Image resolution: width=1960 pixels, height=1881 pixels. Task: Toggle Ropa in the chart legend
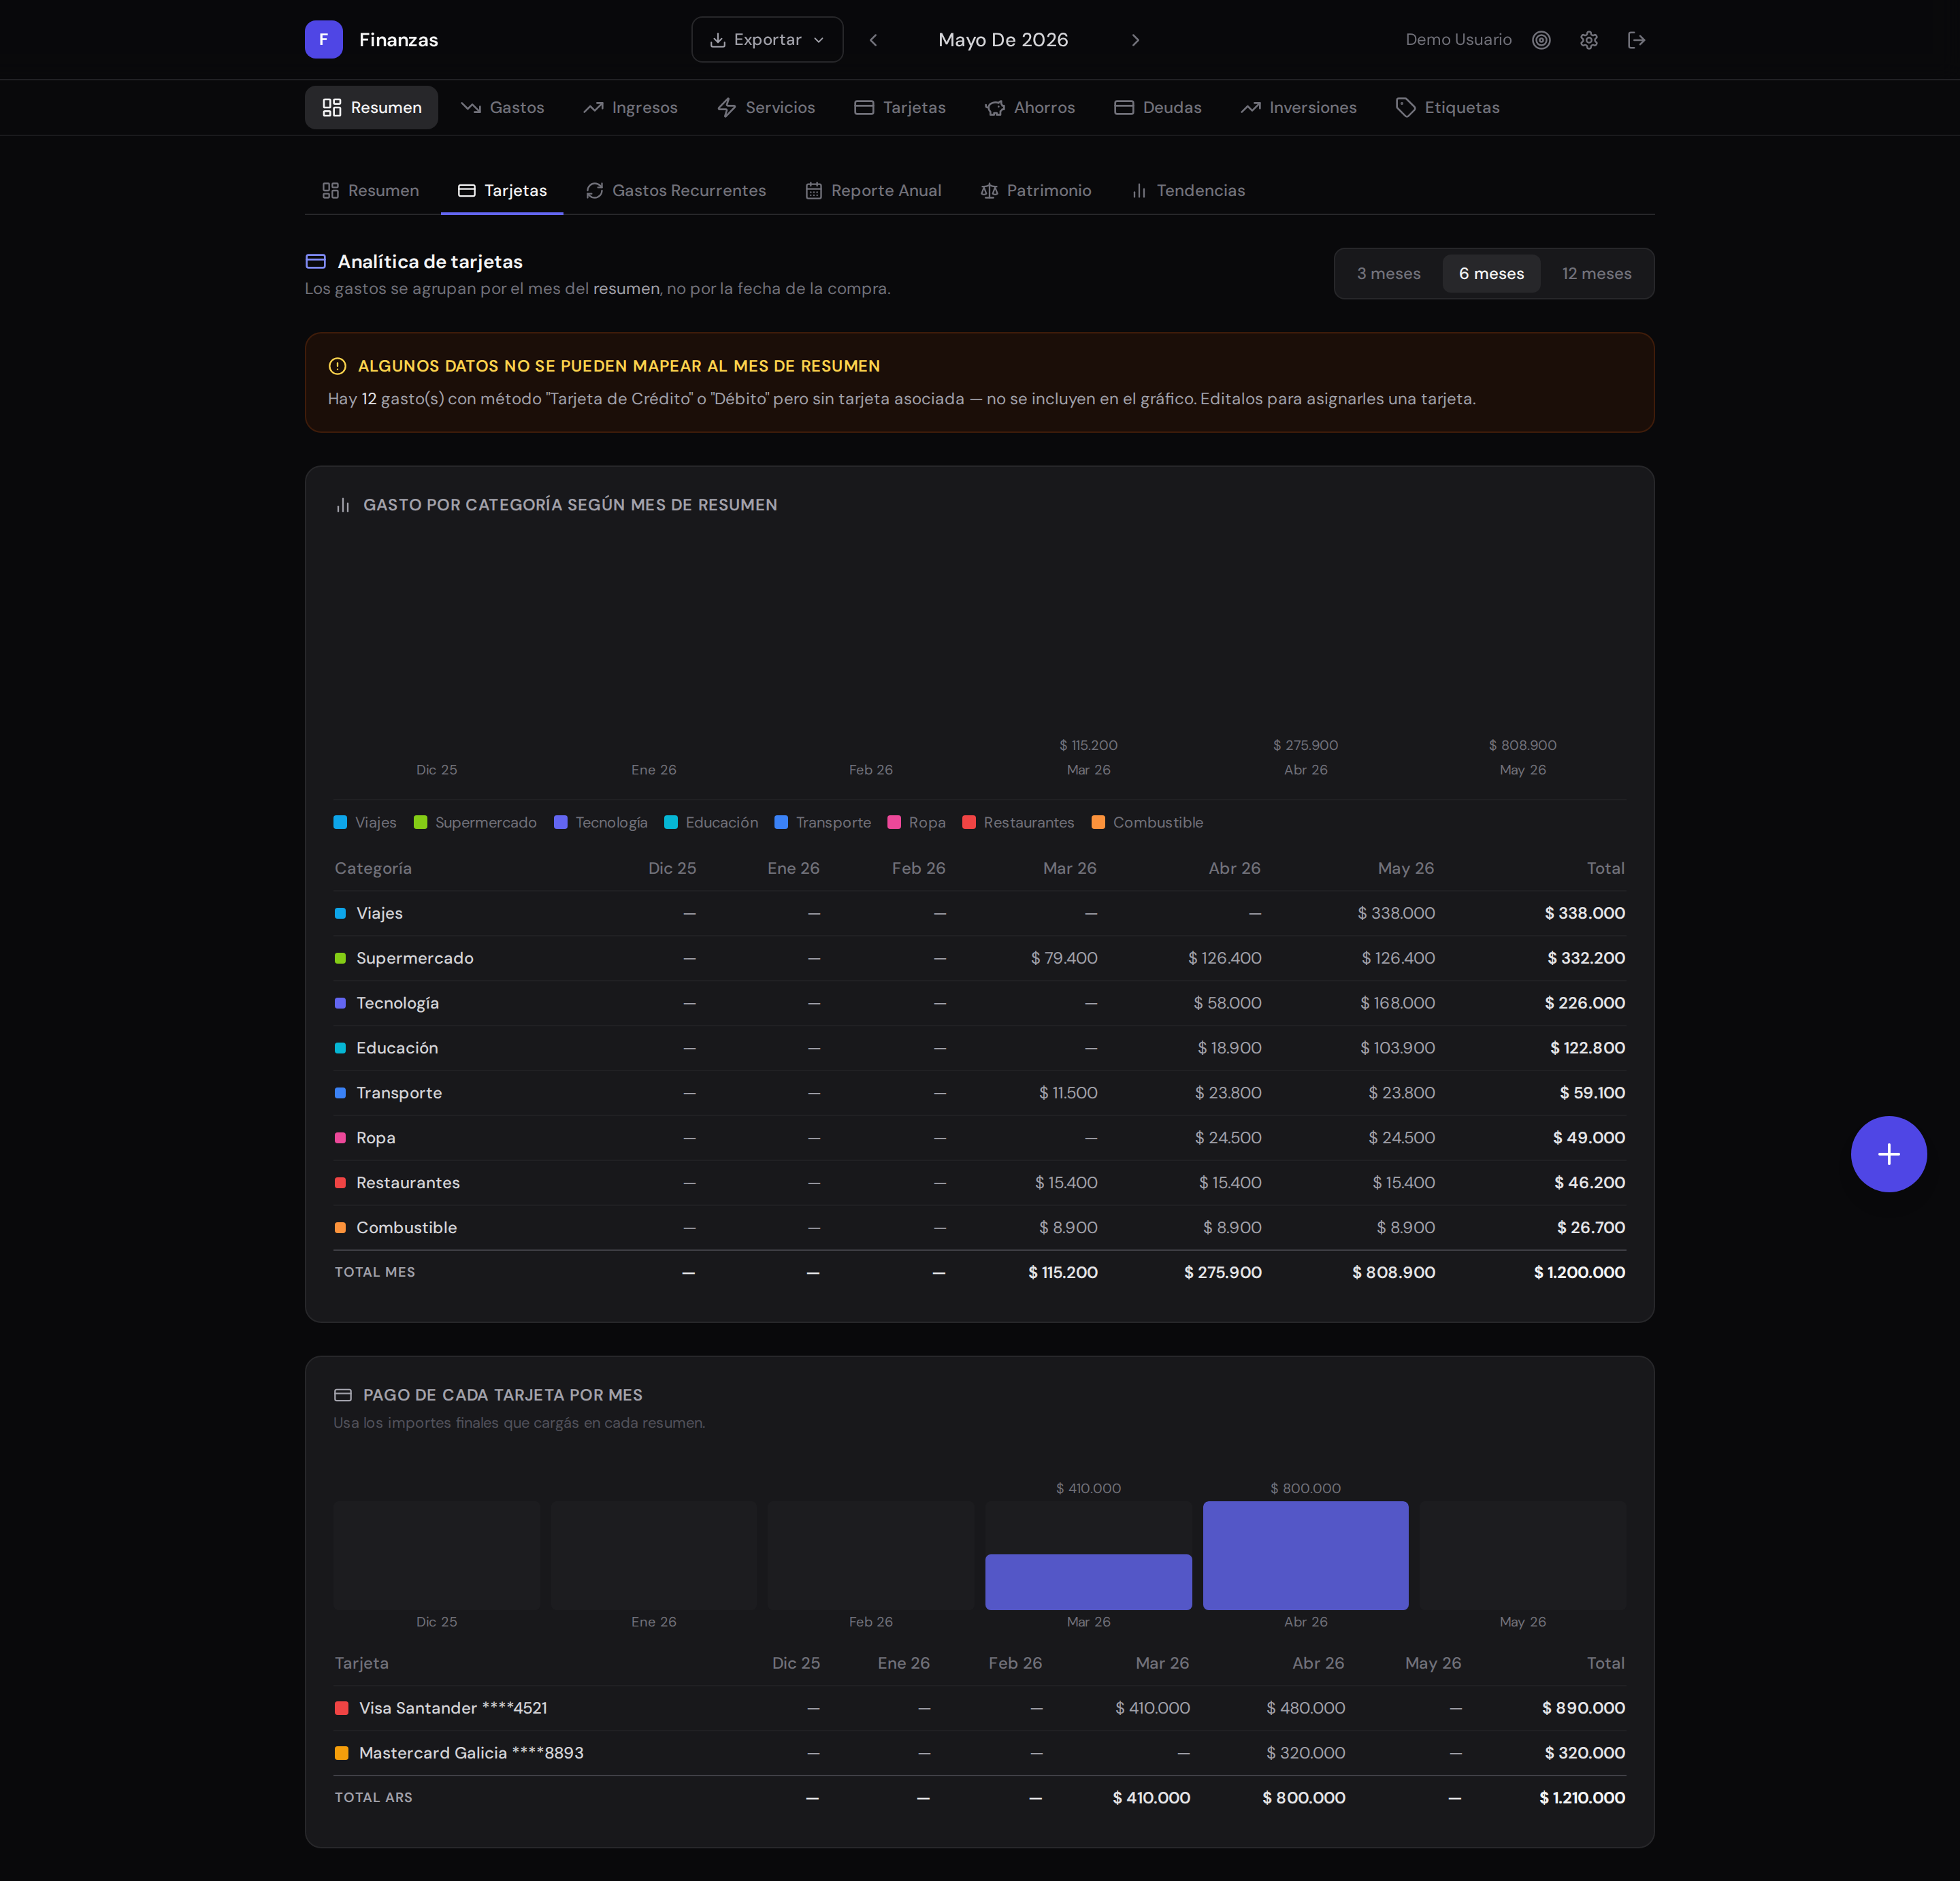click(916, 823)
